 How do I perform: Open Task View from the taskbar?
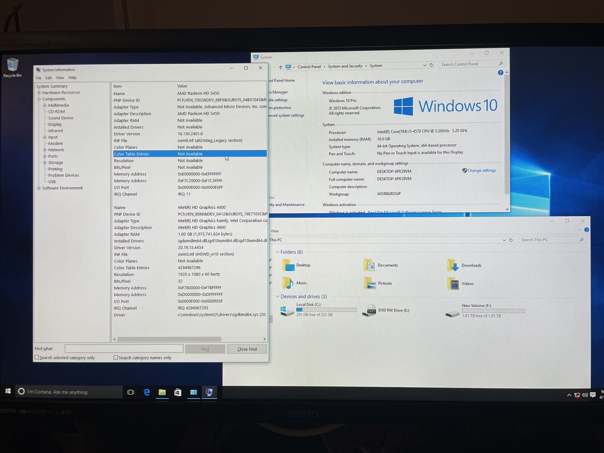click(131, 392)
